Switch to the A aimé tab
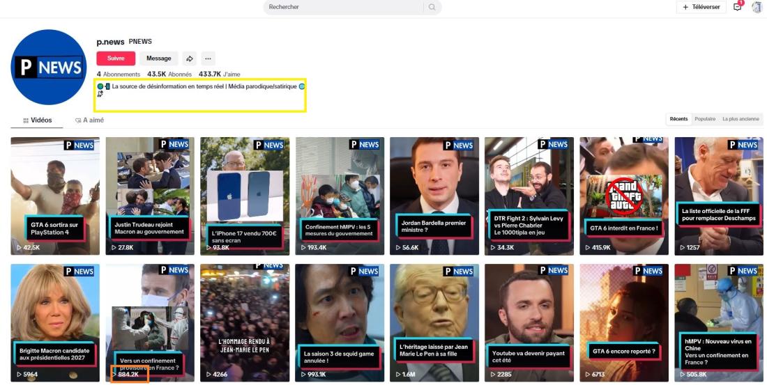This screenshot has height=385, width=767. [x=89, y=120]
